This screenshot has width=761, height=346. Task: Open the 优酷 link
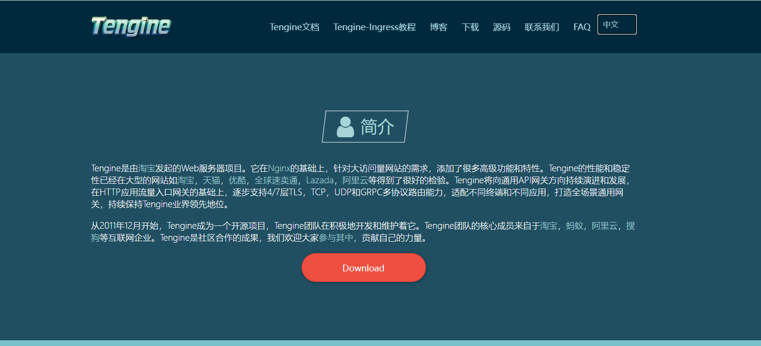pyautogui.click(x=237, y=180)
